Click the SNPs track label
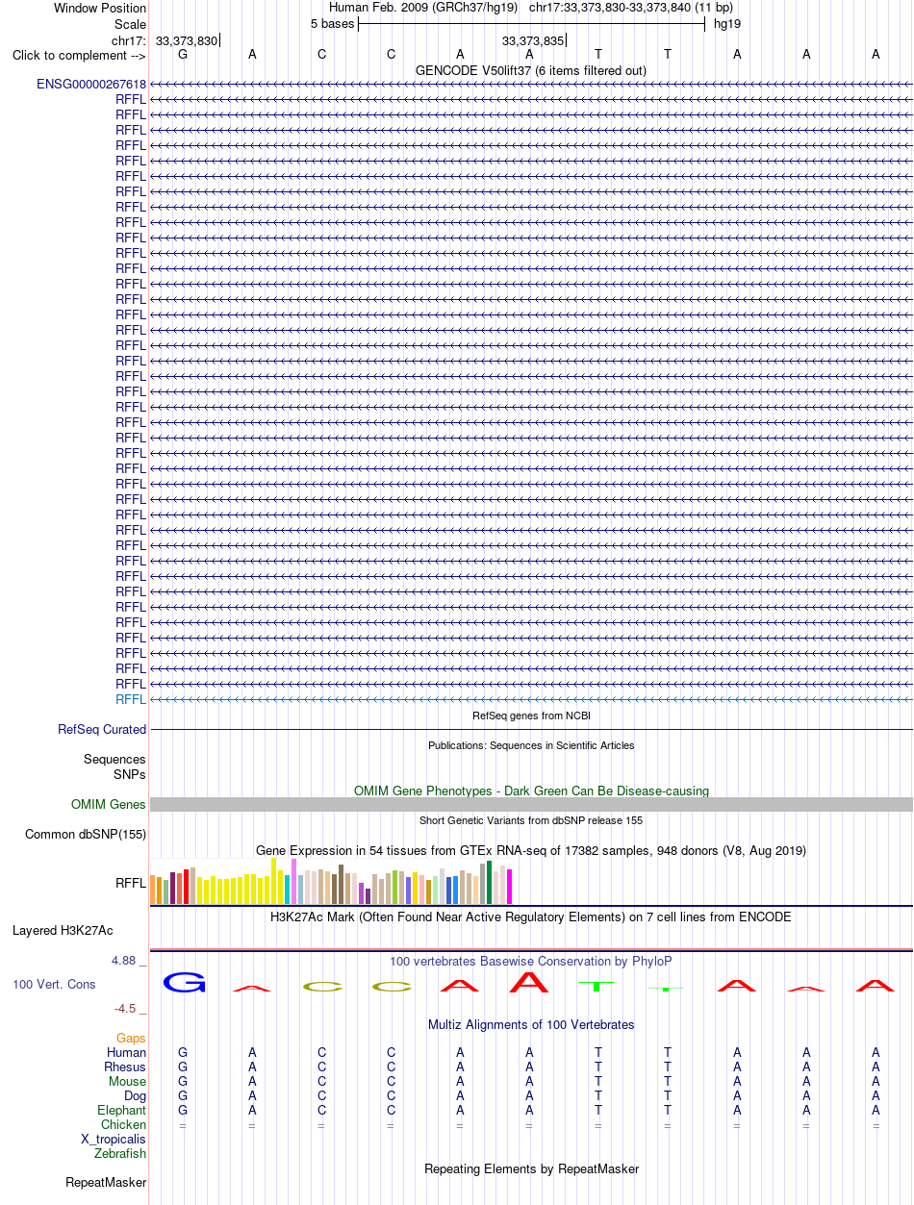 130,774
